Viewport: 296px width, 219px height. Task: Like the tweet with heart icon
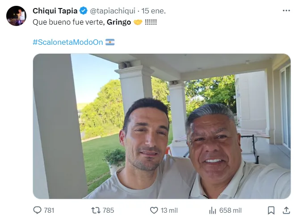coord(154,210)
